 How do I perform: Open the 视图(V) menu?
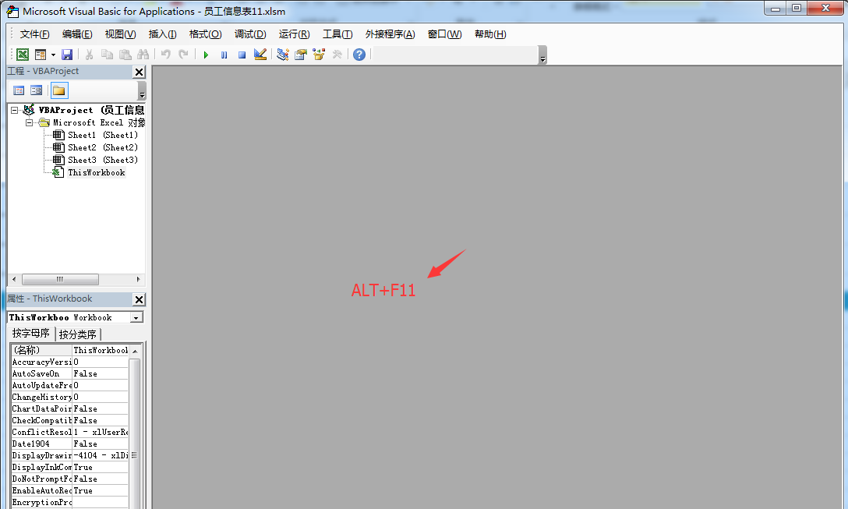point(120,34)
